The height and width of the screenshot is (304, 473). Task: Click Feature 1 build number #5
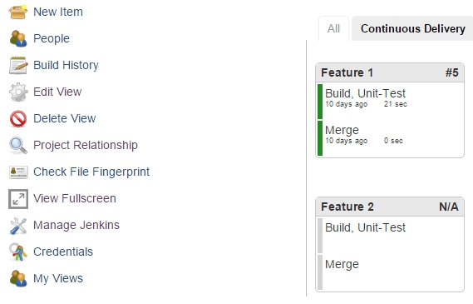[452, 72]
